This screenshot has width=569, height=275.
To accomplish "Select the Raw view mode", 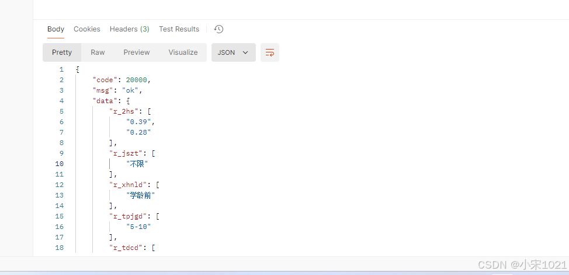I will click(x=98, y=52).
